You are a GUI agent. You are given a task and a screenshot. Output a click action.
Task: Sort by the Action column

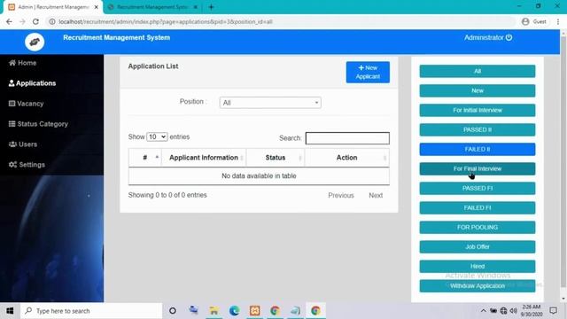pyautogui.click(x=346, y=158)
